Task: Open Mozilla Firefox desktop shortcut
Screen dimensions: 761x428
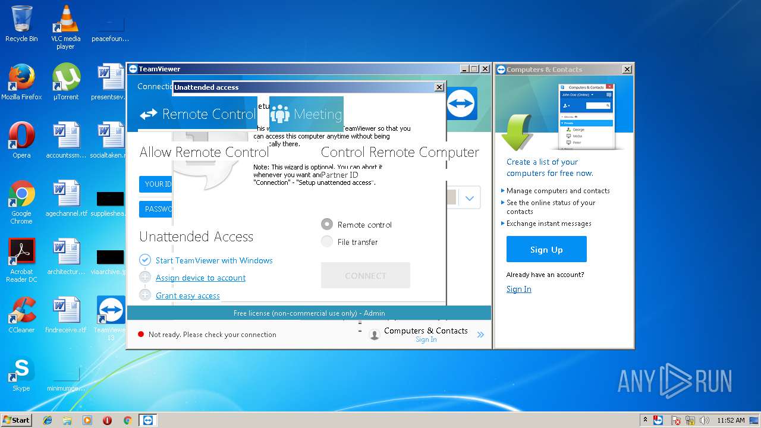Action: [x=21, y=81]
